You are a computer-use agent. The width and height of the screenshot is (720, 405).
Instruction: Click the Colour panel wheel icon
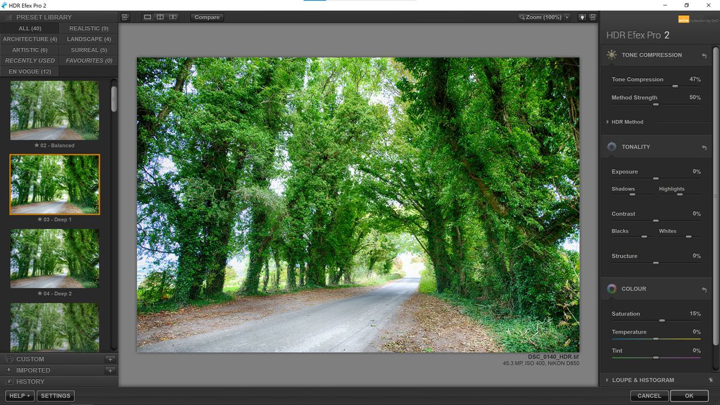(x=611, y=289)
